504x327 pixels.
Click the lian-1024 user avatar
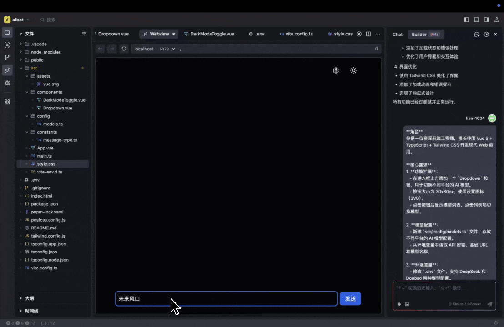click(x=492, y=118)
